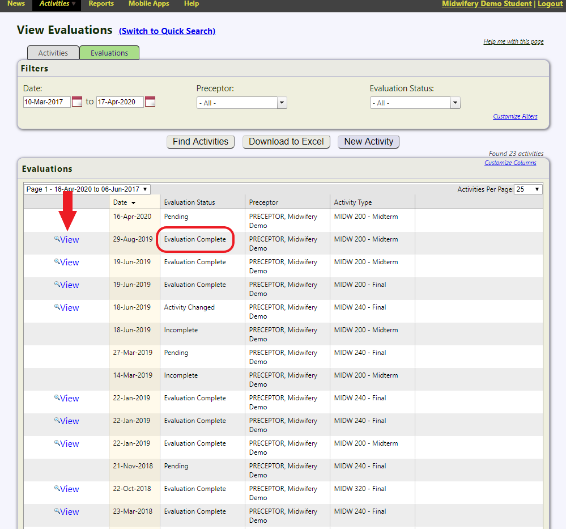This screenshot has height=529, width=566.
Task: Click Pending status for 16-Apr-2020
Action: tap(176, 217)
